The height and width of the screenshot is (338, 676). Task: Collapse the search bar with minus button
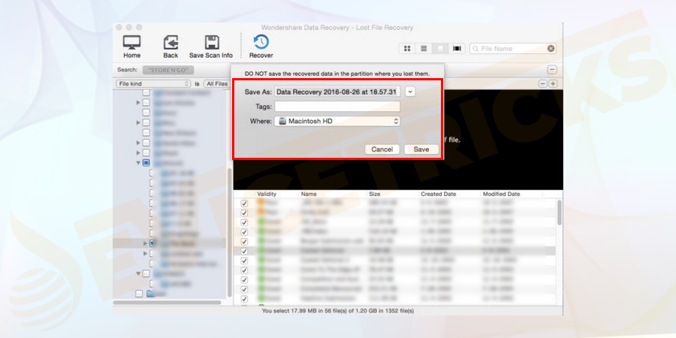tap(552, 70)
